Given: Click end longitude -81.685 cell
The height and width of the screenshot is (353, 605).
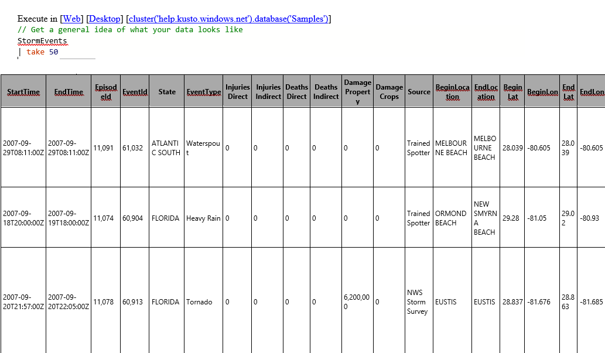Looking at the screenshot, I should click(592, 301).
